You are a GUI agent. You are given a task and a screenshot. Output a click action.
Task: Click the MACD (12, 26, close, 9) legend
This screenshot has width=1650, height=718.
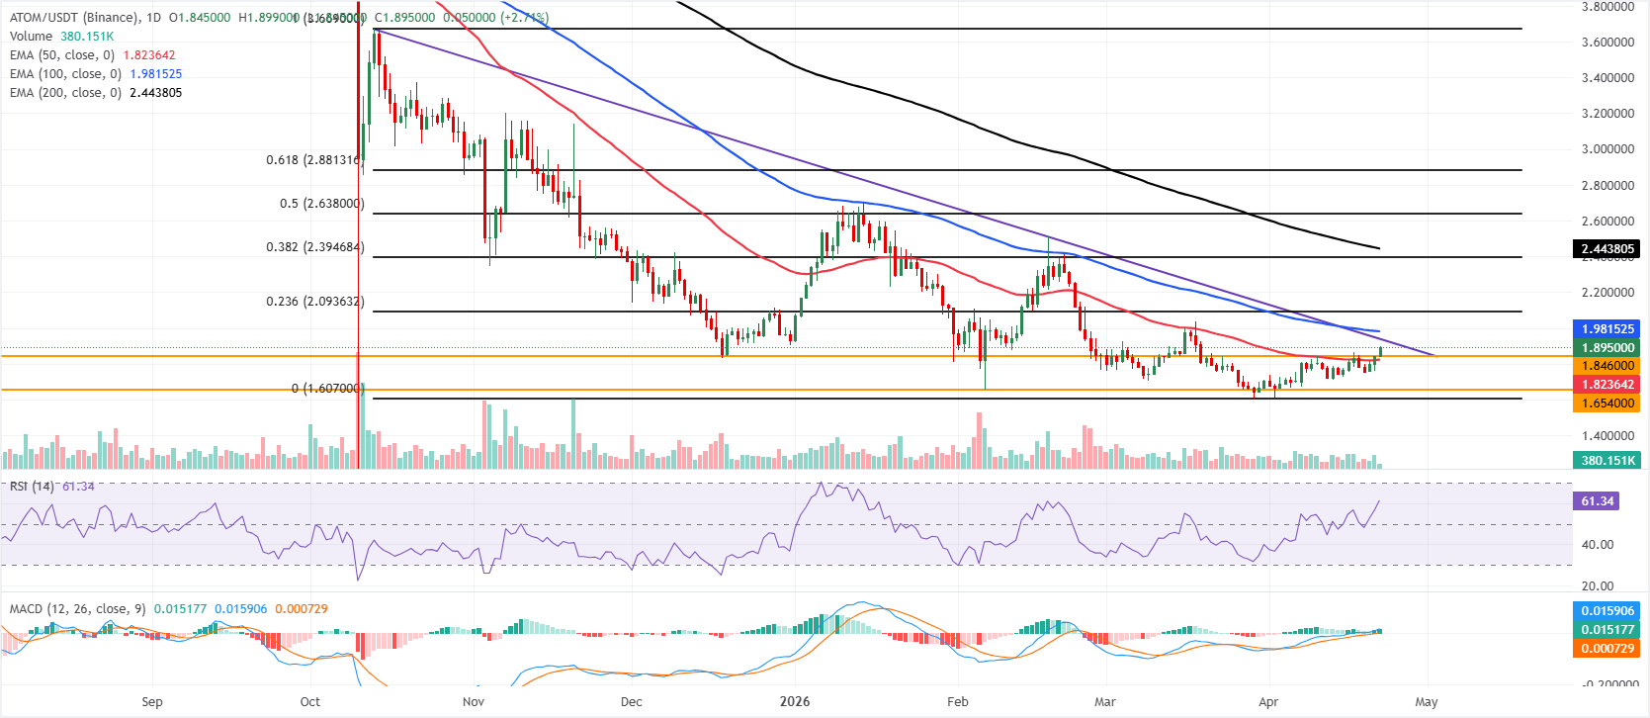coord(78,609)
